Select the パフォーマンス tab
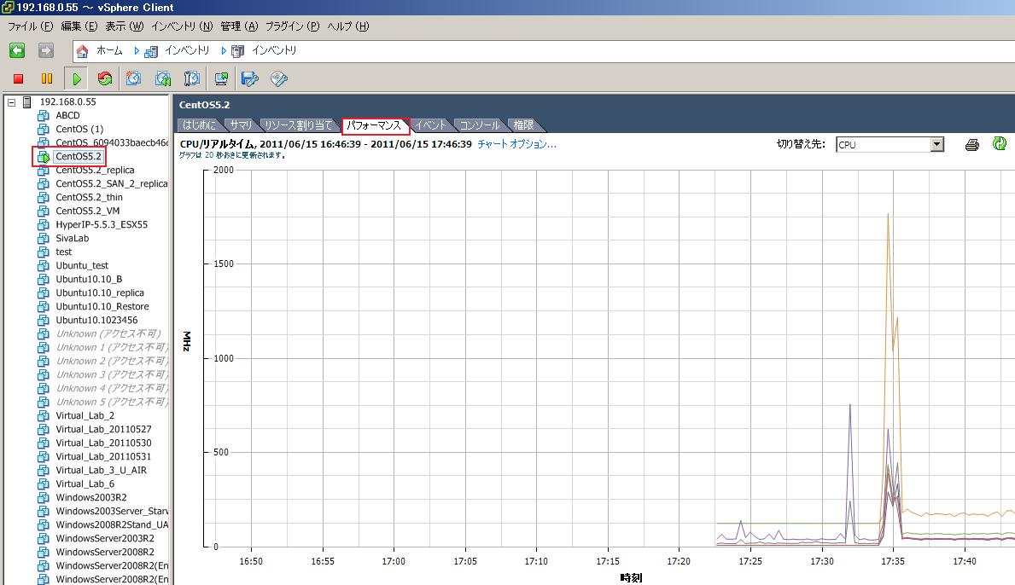This screenshot has height=585, width=1015. 375,125
